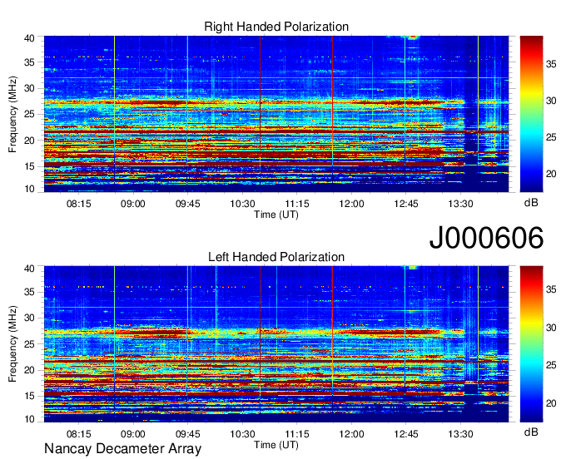Click the "Nancay Decameter Array" caption
The image size is (566, 459).
click(x=122, y=449)
